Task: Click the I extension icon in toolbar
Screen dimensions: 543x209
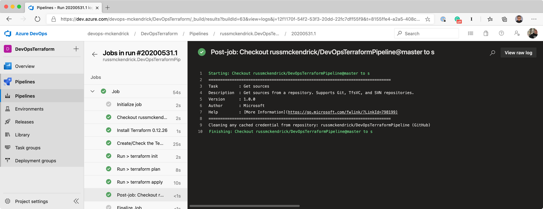Action: [x=471, y=19]
